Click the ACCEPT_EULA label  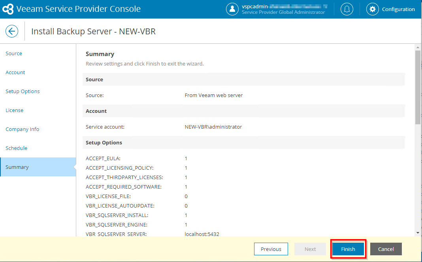[103, 159]
